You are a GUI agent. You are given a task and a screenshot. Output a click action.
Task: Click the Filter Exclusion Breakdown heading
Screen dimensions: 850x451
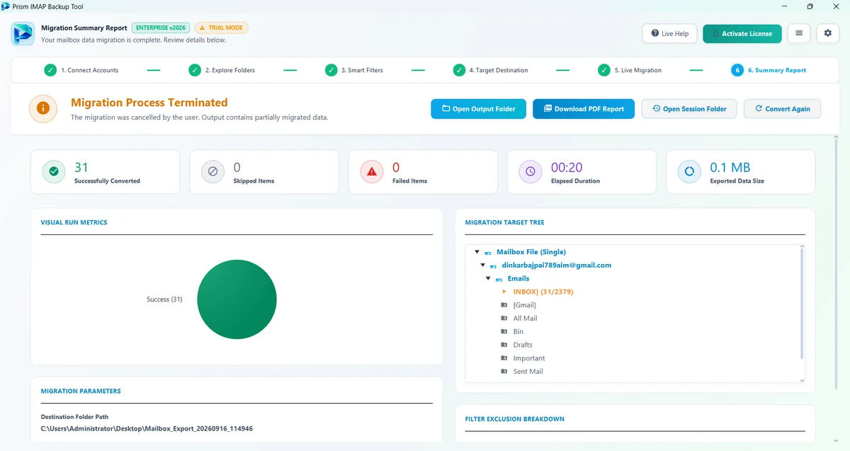pos(515,419)
